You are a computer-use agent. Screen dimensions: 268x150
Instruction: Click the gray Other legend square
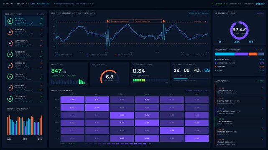pos(215,70)
